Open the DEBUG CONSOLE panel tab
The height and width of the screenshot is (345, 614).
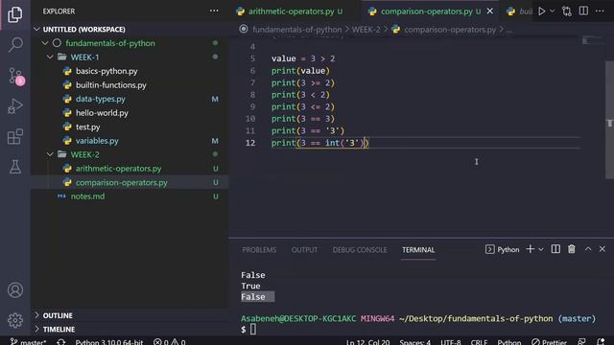360,250
